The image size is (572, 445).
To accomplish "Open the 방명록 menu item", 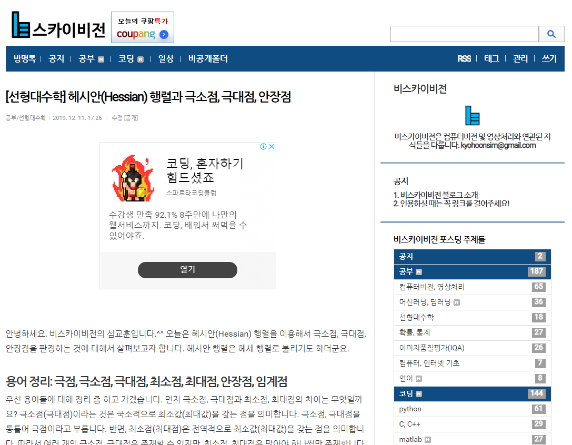I will pyautogui.click(x=24, y=59).
